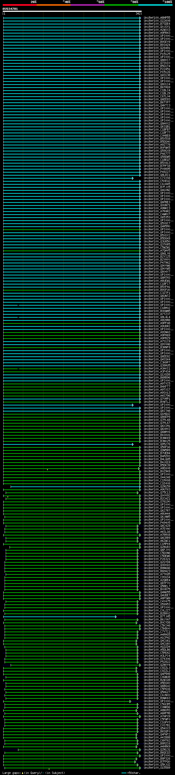
Task: Select hit label UniRef100_Q4S138
Action: (x=157, y=75)
